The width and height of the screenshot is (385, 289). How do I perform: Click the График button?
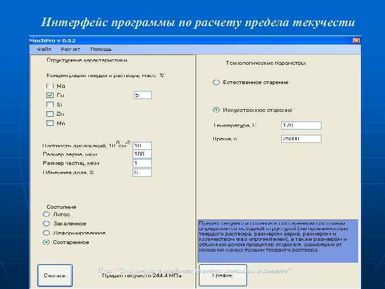(x=222, y=275)
